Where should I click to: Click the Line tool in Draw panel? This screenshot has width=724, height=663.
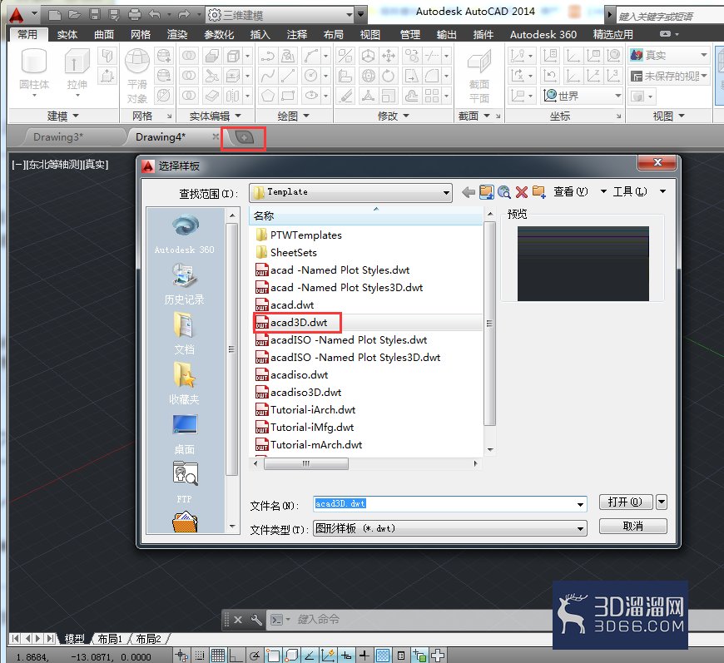[x=288, y=76]
